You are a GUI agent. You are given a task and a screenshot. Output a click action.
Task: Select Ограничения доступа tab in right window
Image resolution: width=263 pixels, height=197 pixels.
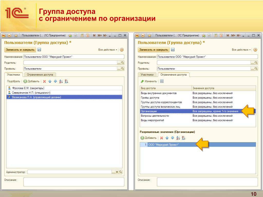click(x=173, y=75)
